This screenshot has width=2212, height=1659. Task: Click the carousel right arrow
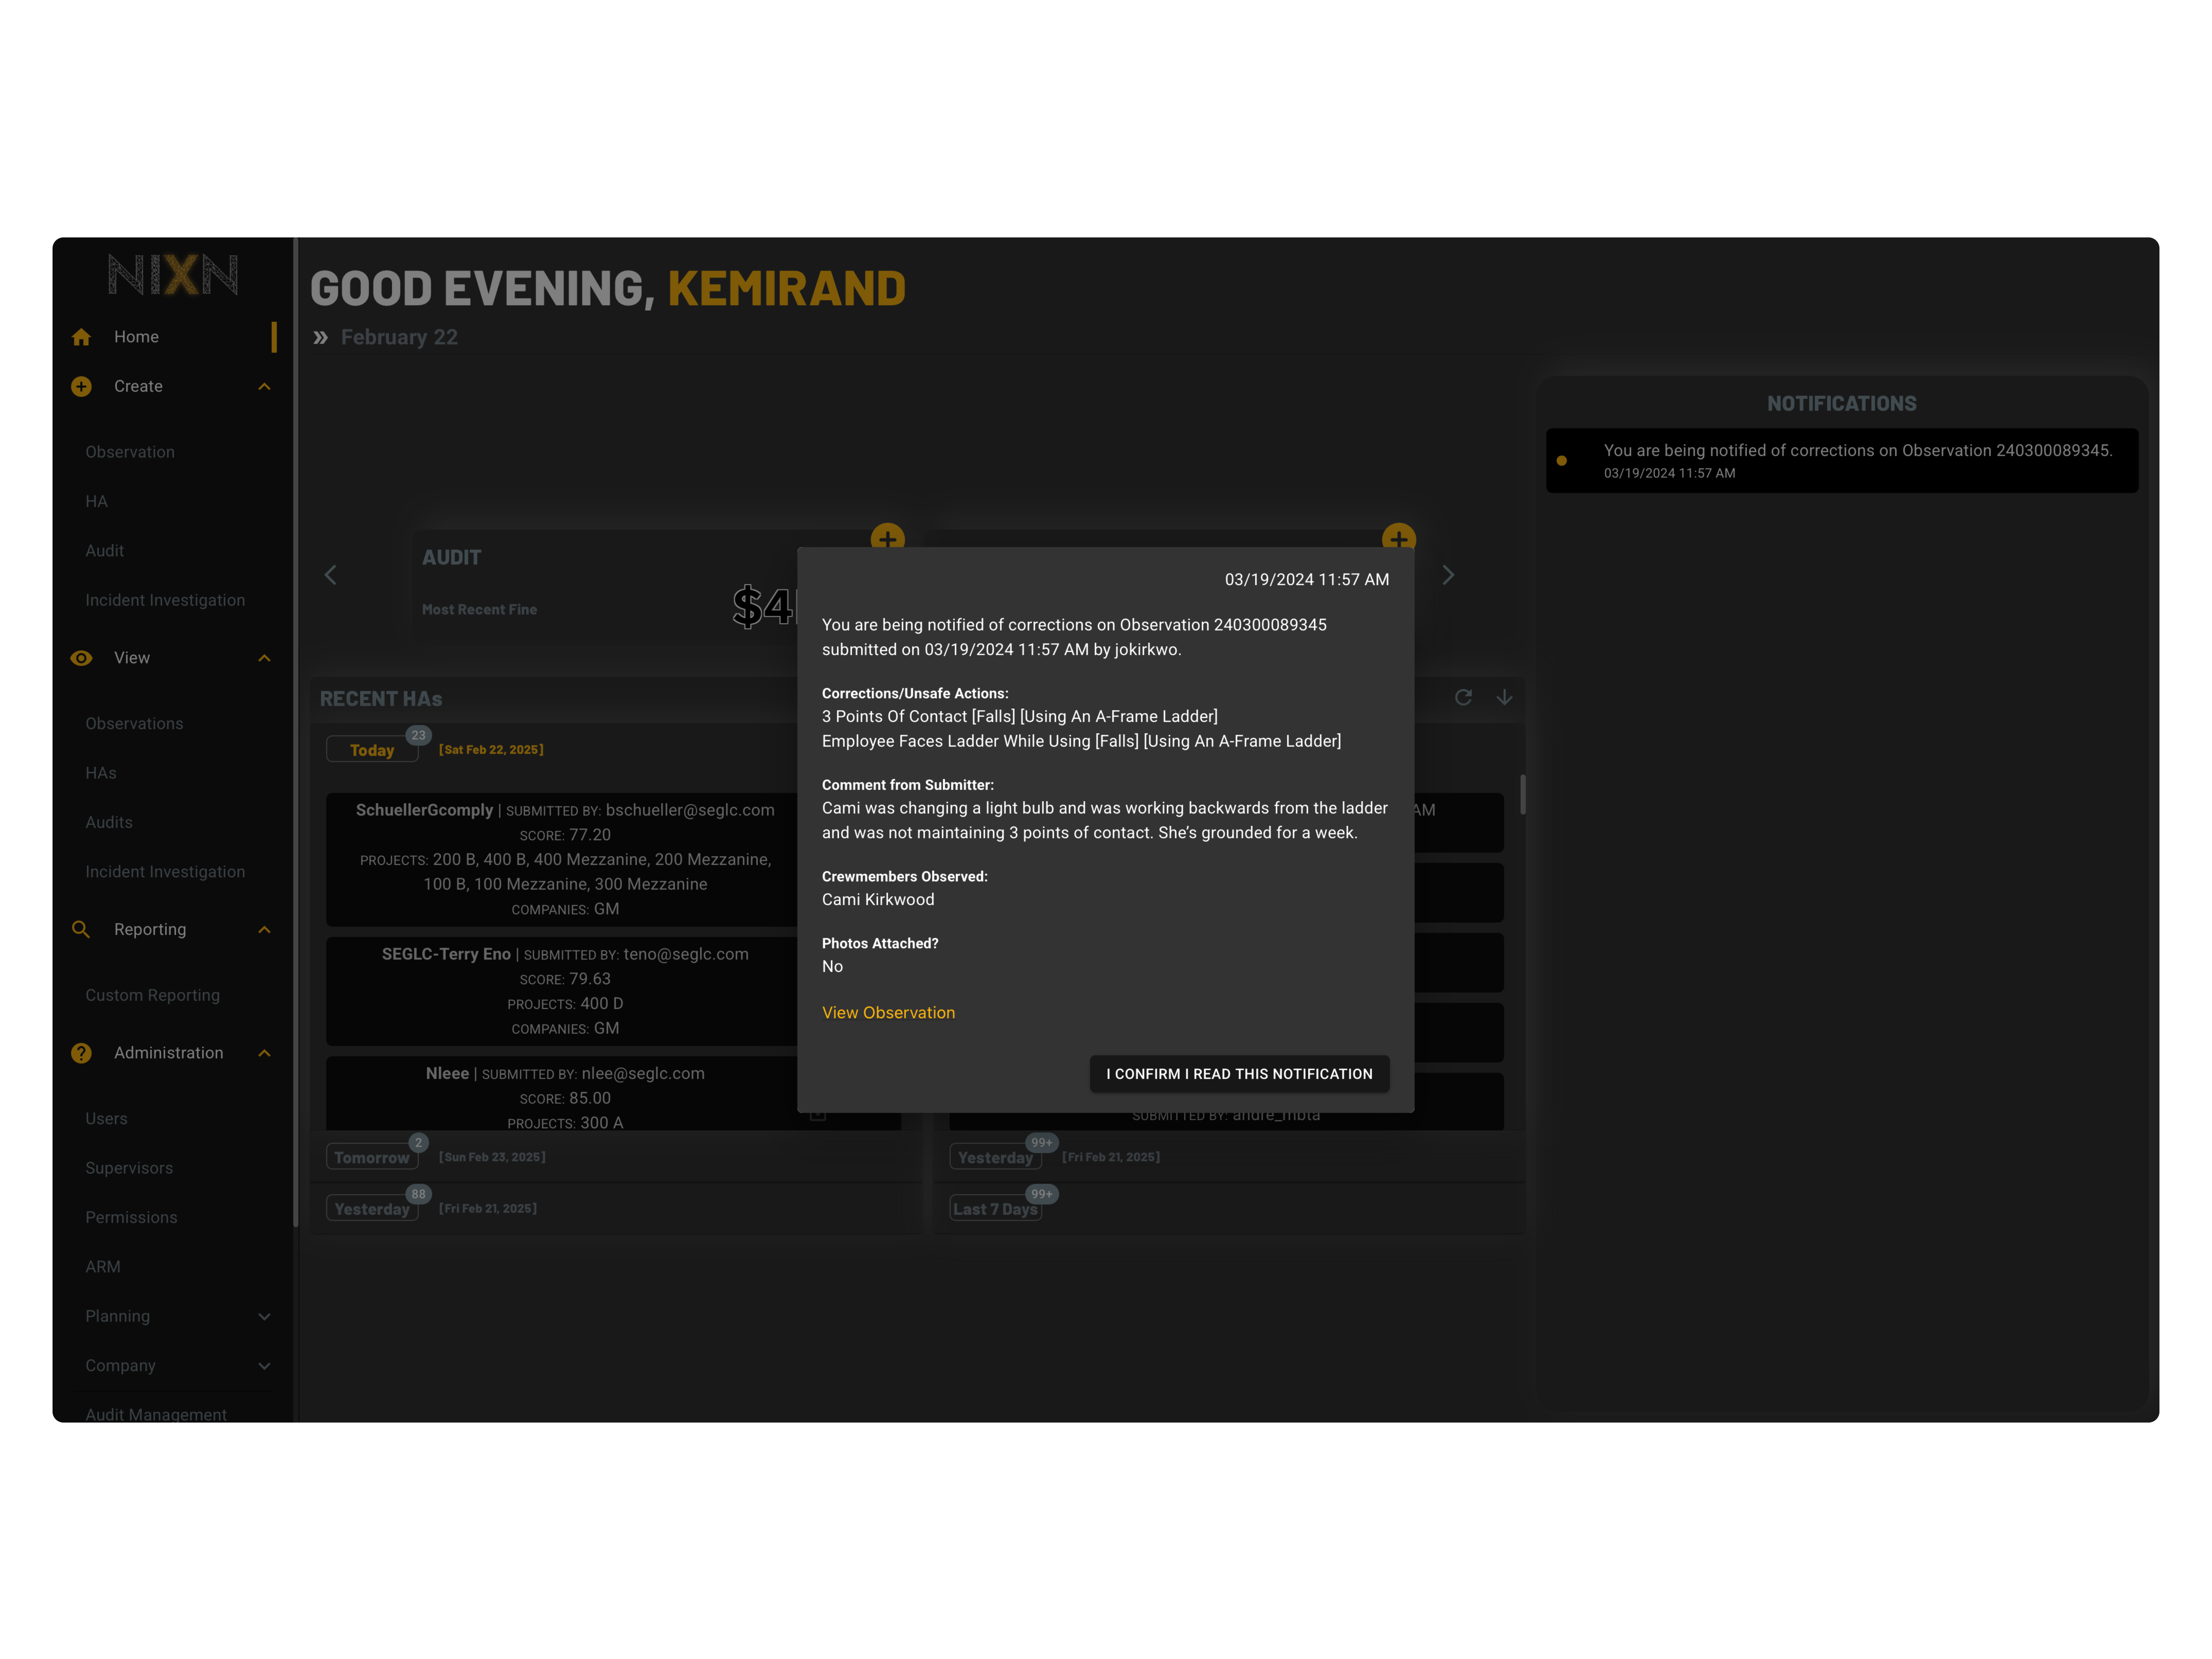click(x=1448, y=575)
